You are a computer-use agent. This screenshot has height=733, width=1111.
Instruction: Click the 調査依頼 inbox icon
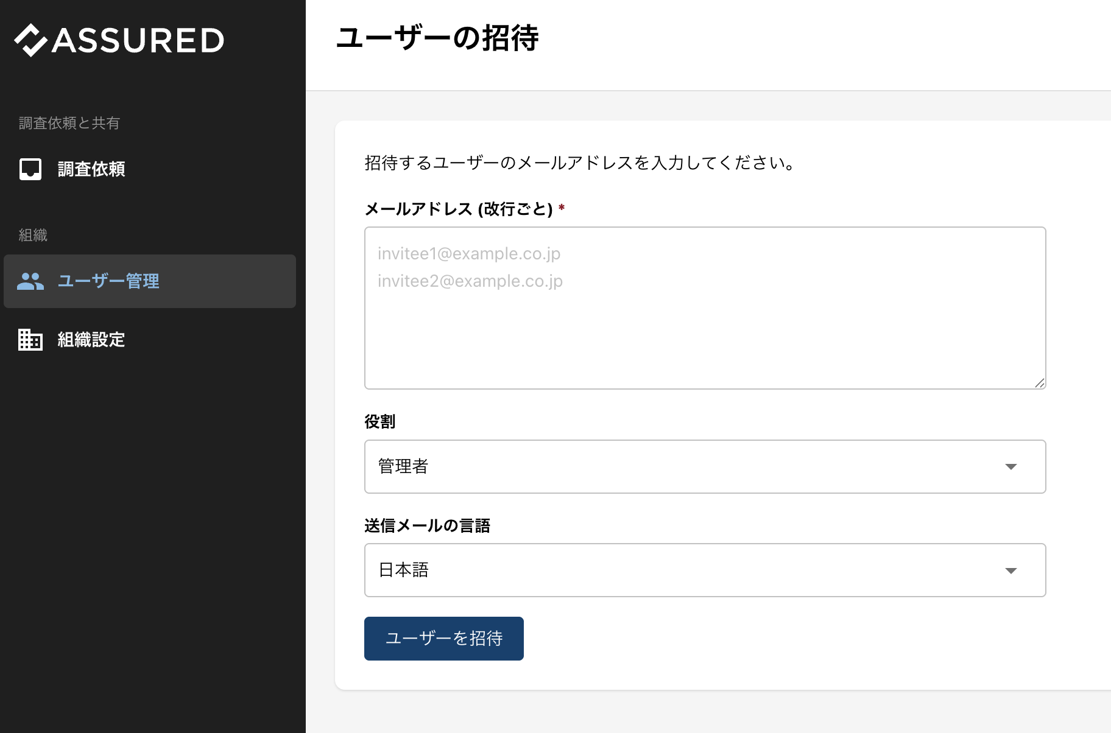[30, 169]
